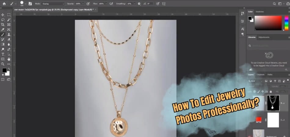Select the black layer mask thumbnail
Screen dimensions: 290x137
[x=273, y=102]
